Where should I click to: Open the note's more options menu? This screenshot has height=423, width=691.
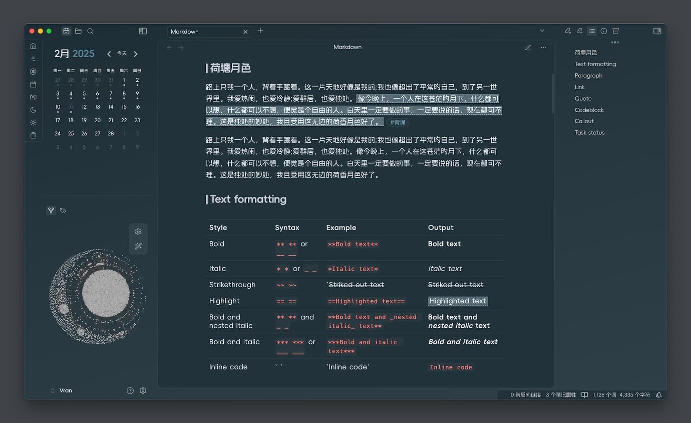543,48
